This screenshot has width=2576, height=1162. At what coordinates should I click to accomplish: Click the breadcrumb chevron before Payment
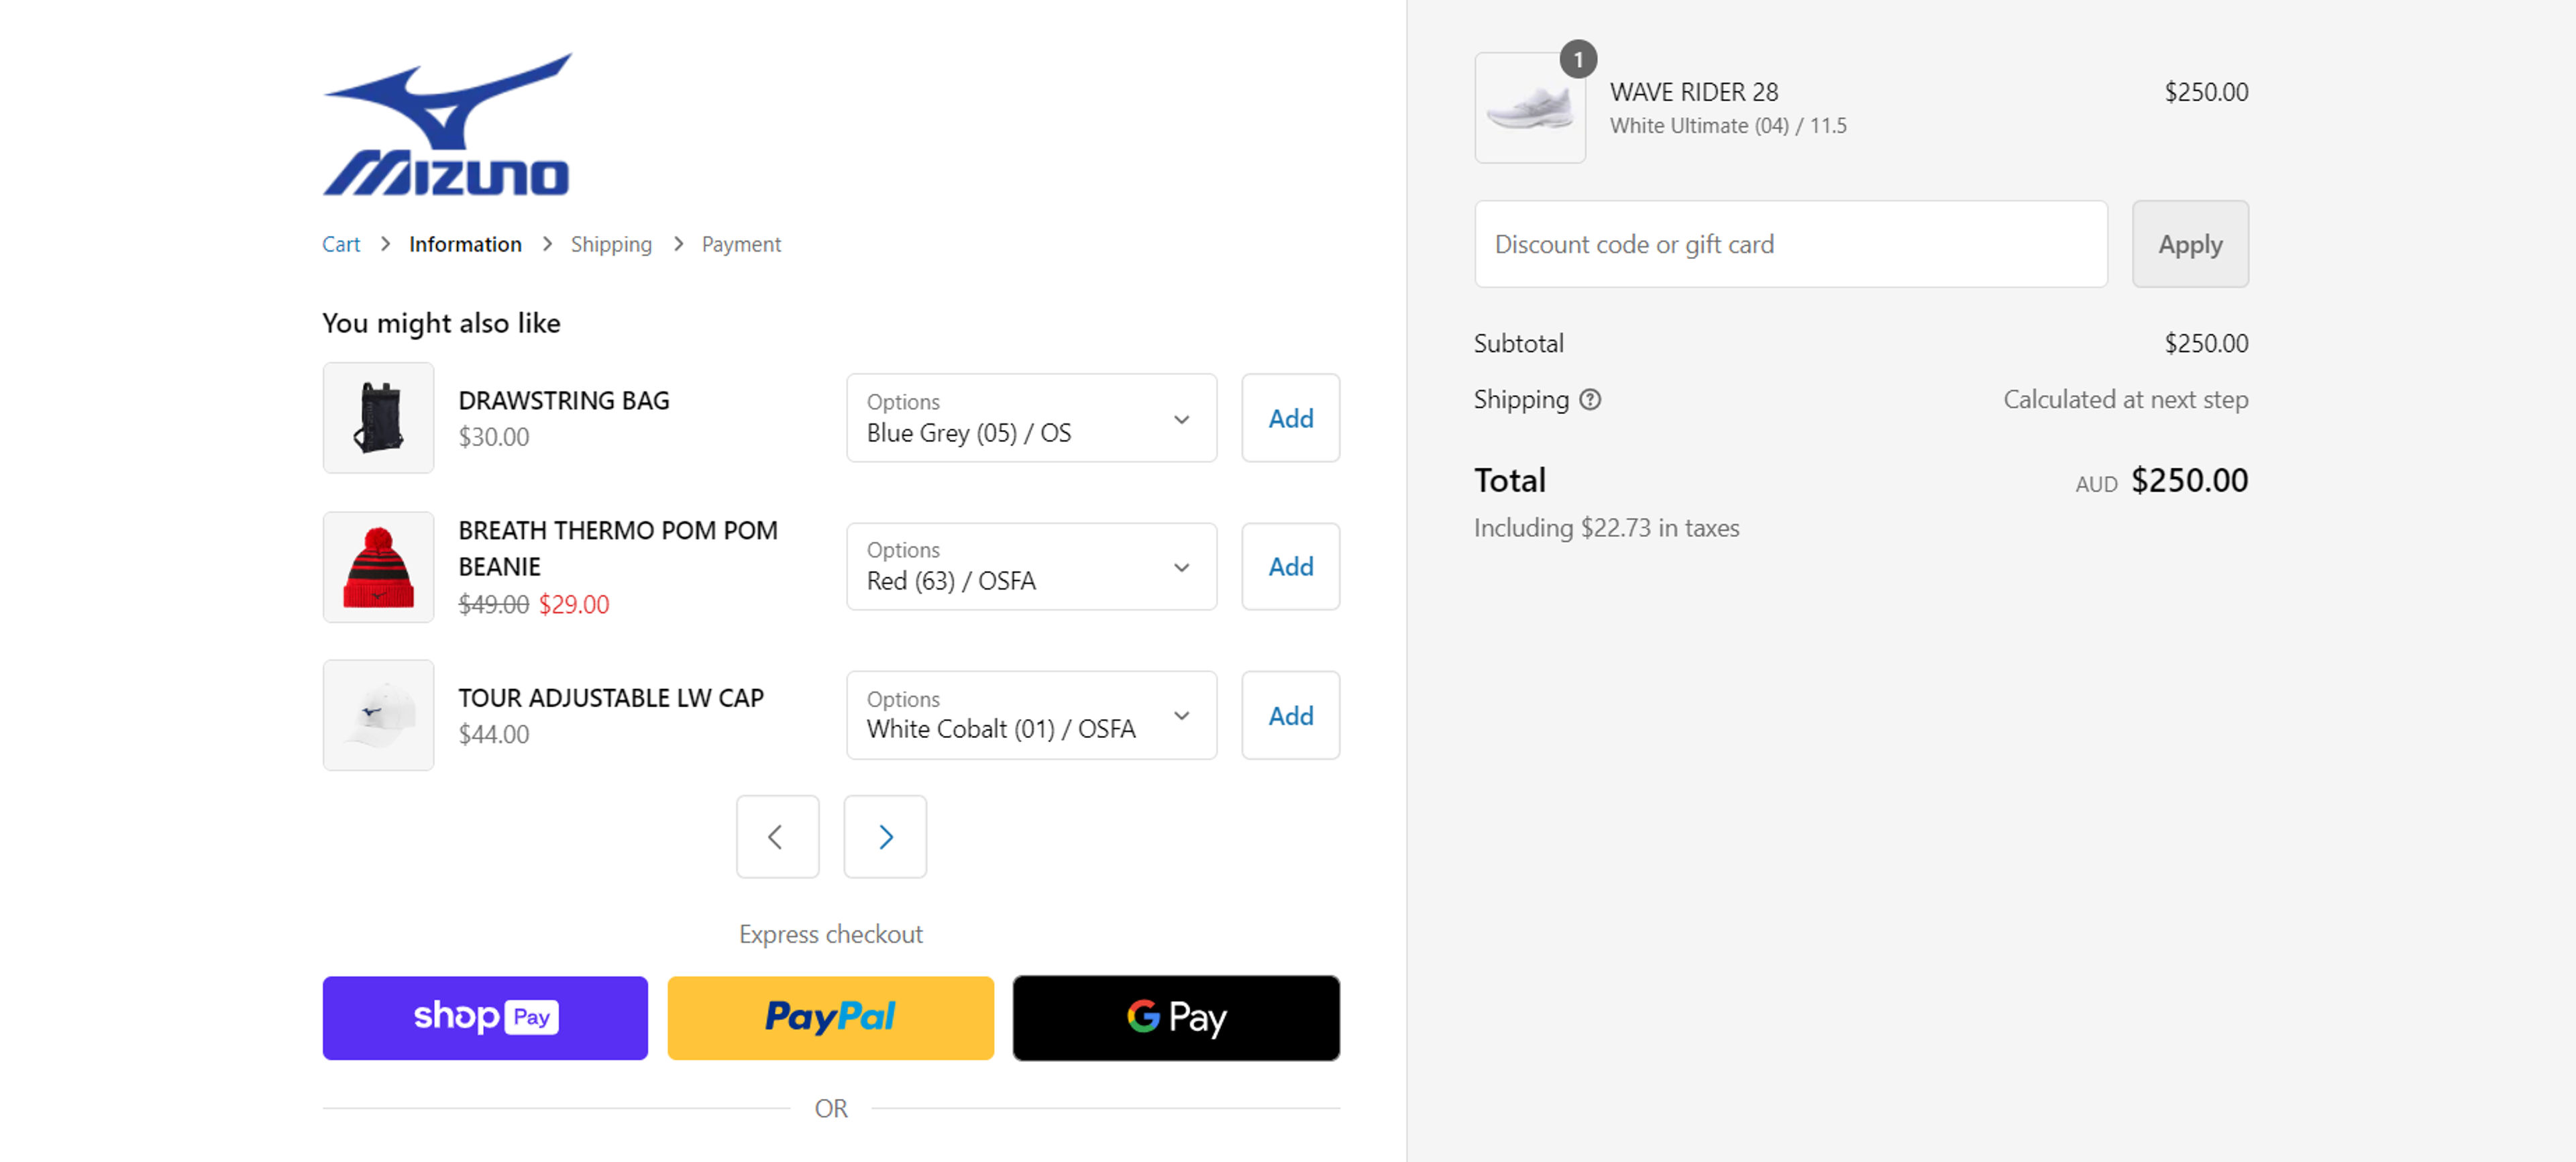click(x=678, y=244)
